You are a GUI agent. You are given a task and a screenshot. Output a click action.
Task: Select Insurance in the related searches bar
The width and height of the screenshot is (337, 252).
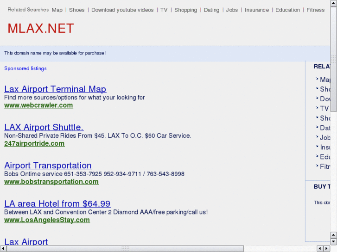(x=257, y=10)
